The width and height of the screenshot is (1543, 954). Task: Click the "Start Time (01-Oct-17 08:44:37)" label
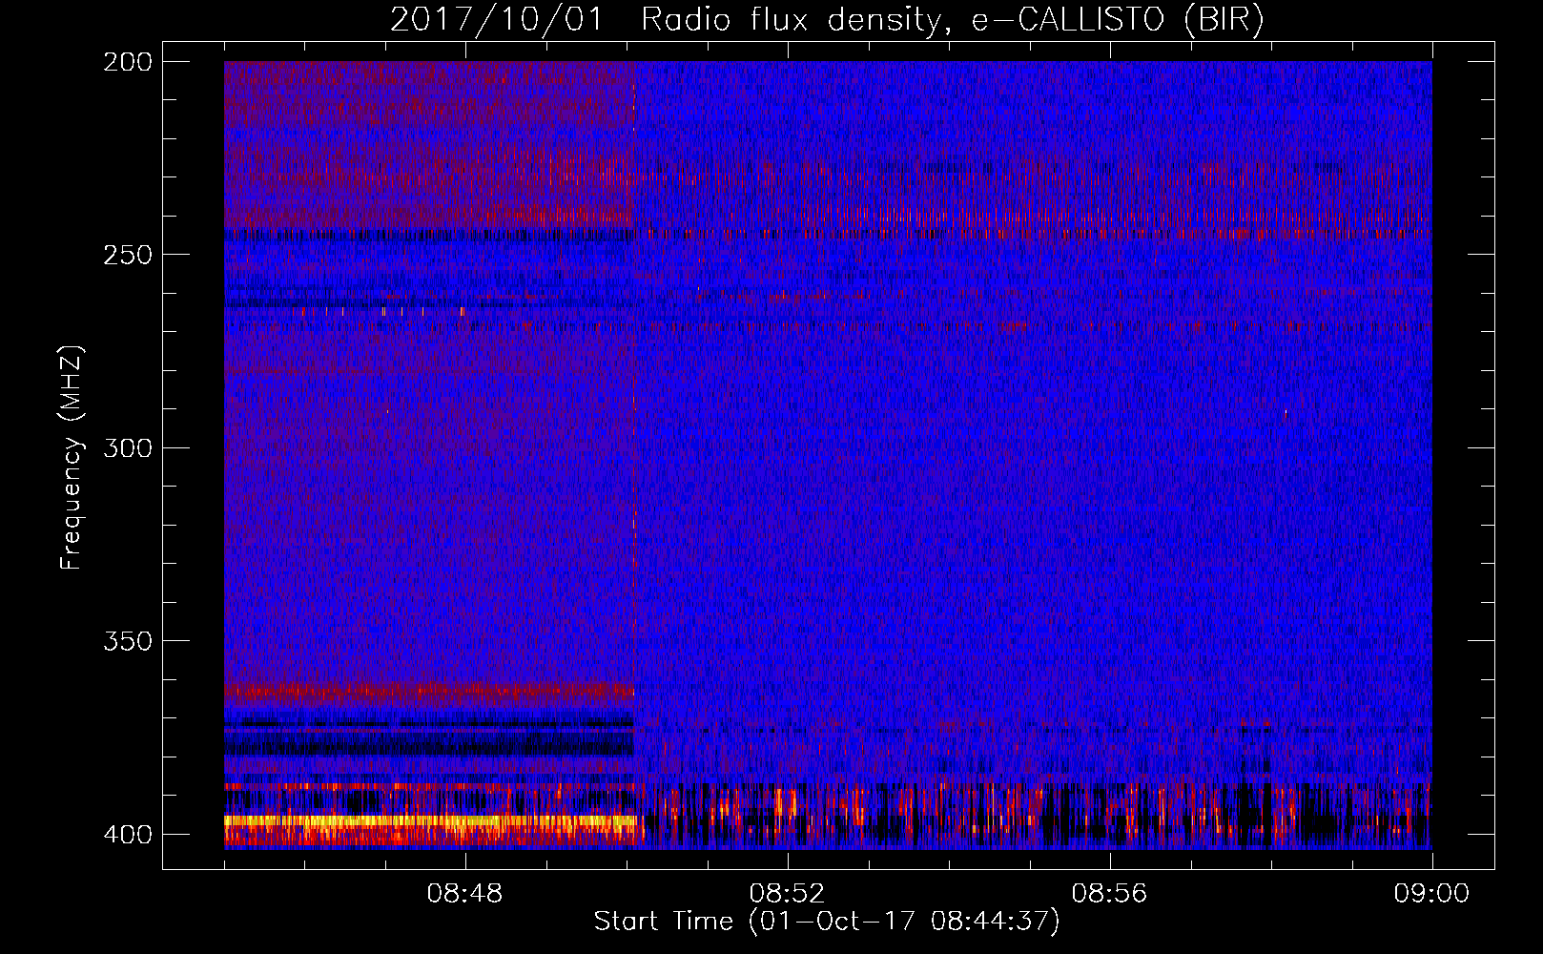(827, 922)
